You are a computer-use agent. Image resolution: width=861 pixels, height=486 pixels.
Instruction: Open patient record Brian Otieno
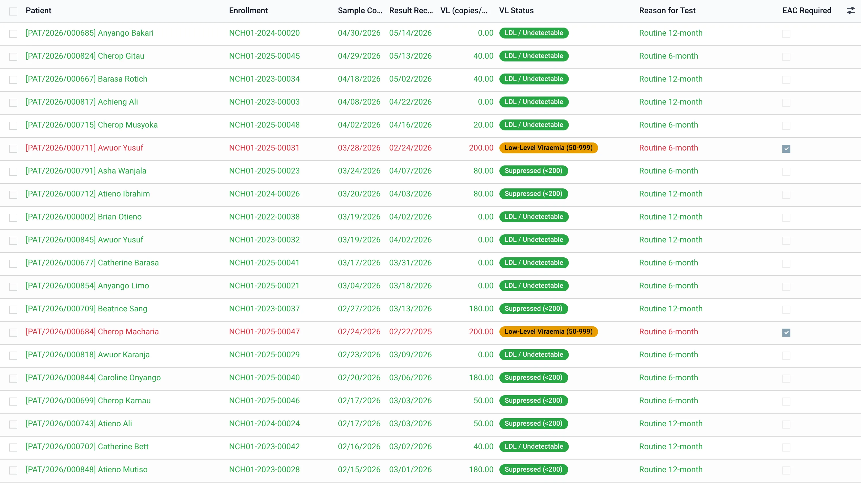pos(84,217)
